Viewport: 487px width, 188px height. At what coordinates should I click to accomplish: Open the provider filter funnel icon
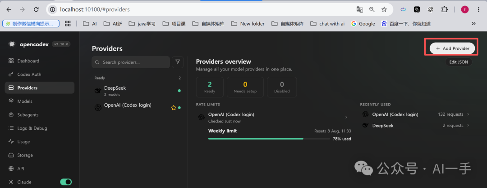(x=178, y=62)
